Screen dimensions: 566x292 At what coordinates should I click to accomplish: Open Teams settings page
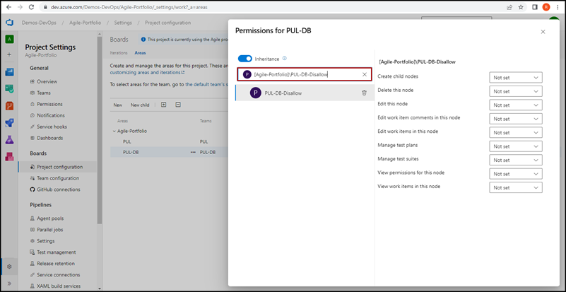pyautogui.click(x=44, y=93)
